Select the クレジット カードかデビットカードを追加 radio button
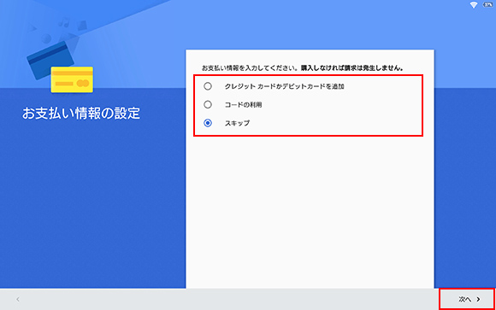This screenshot has width=496, height=310. pos(208,86)
